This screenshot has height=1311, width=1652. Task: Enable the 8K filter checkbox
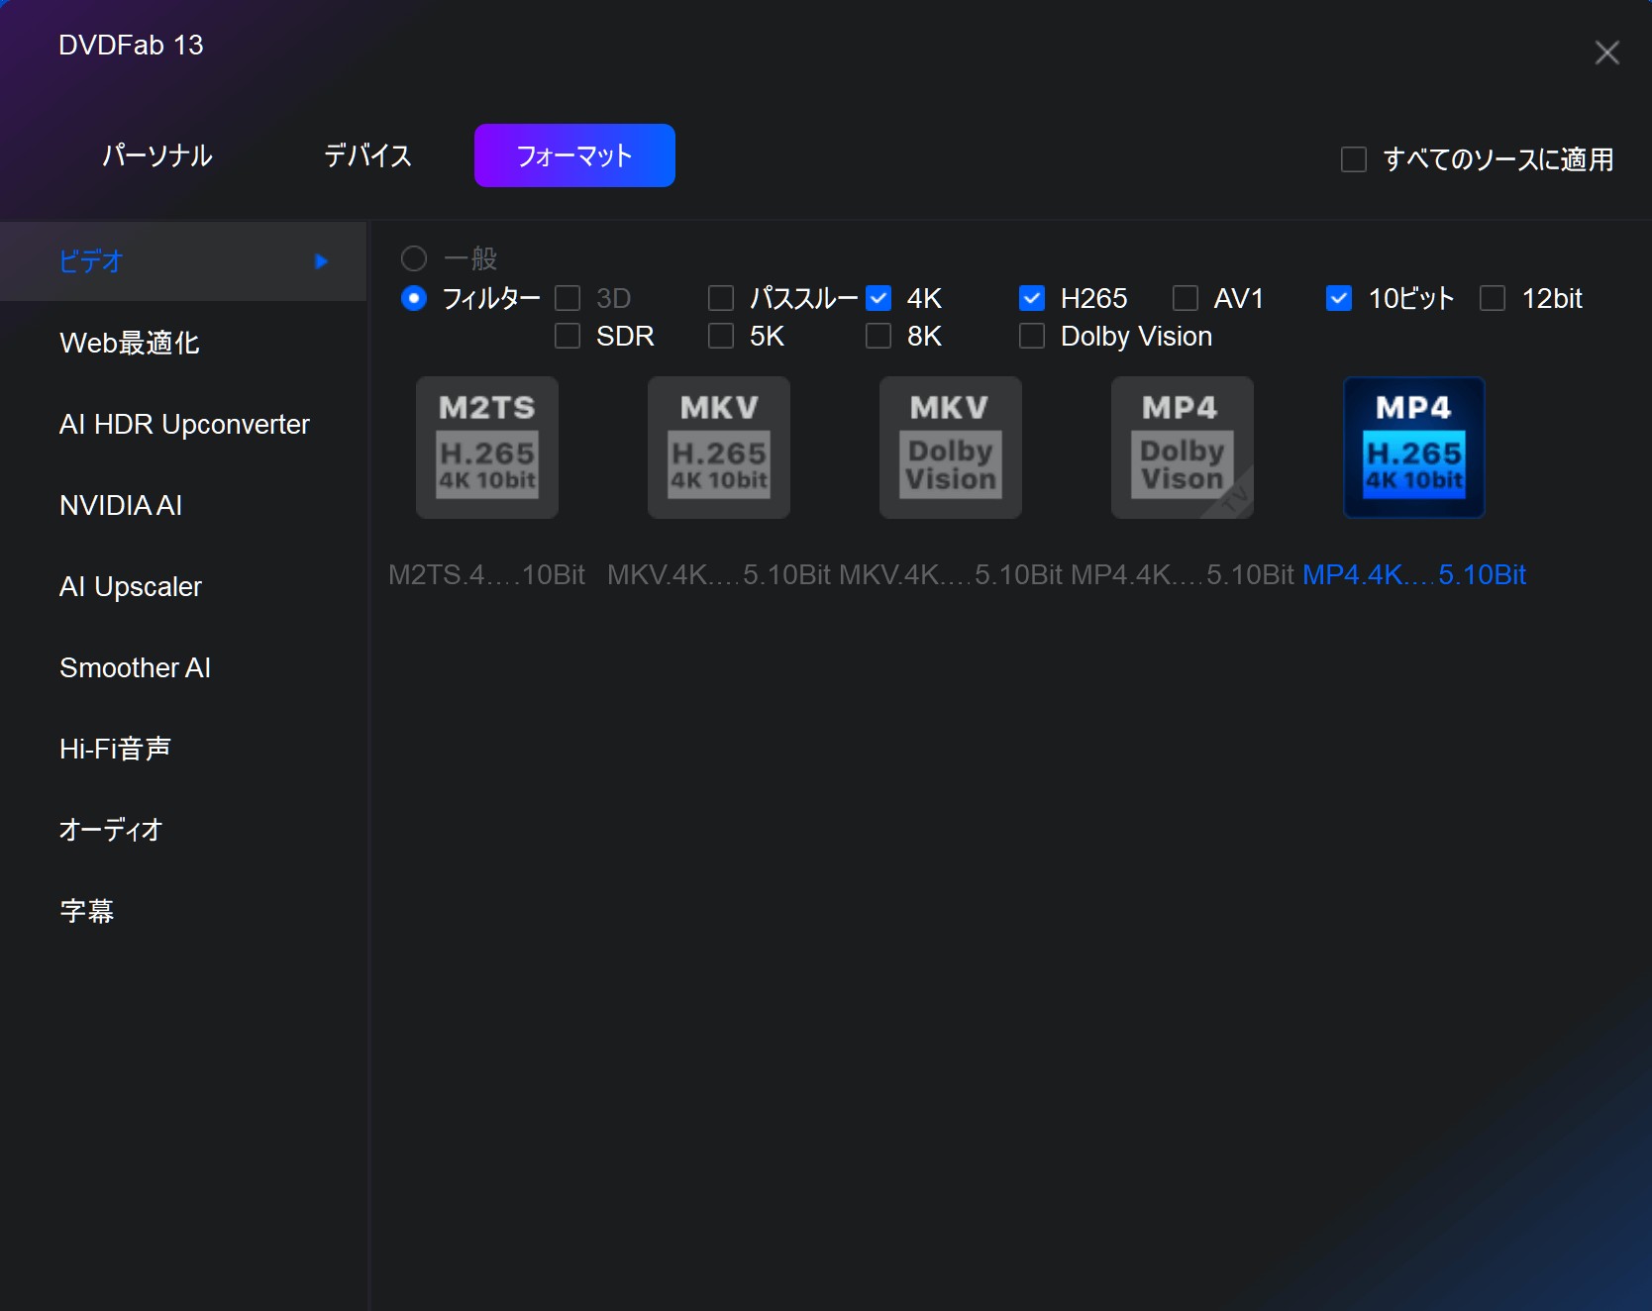(878, 336)
